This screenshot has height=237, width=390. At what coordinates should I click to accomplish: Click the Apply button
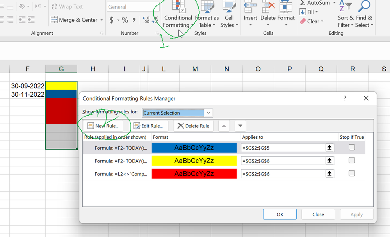(x=356, y=214)
